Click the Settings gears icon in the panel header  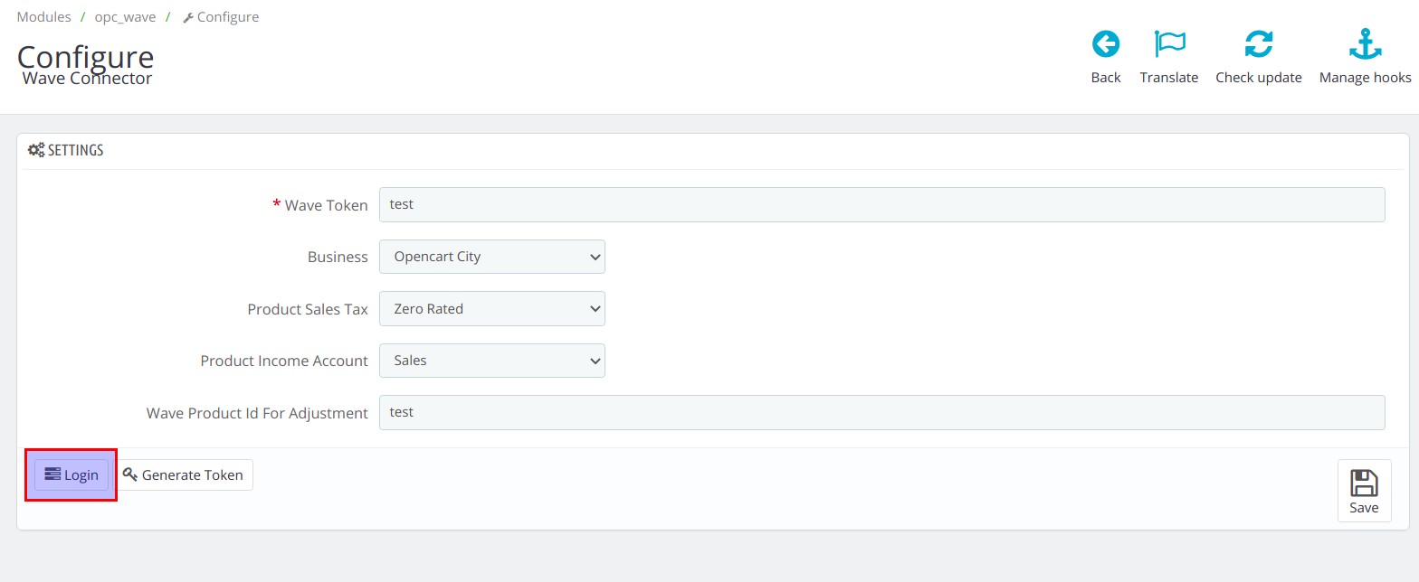(x=36, y=150)
